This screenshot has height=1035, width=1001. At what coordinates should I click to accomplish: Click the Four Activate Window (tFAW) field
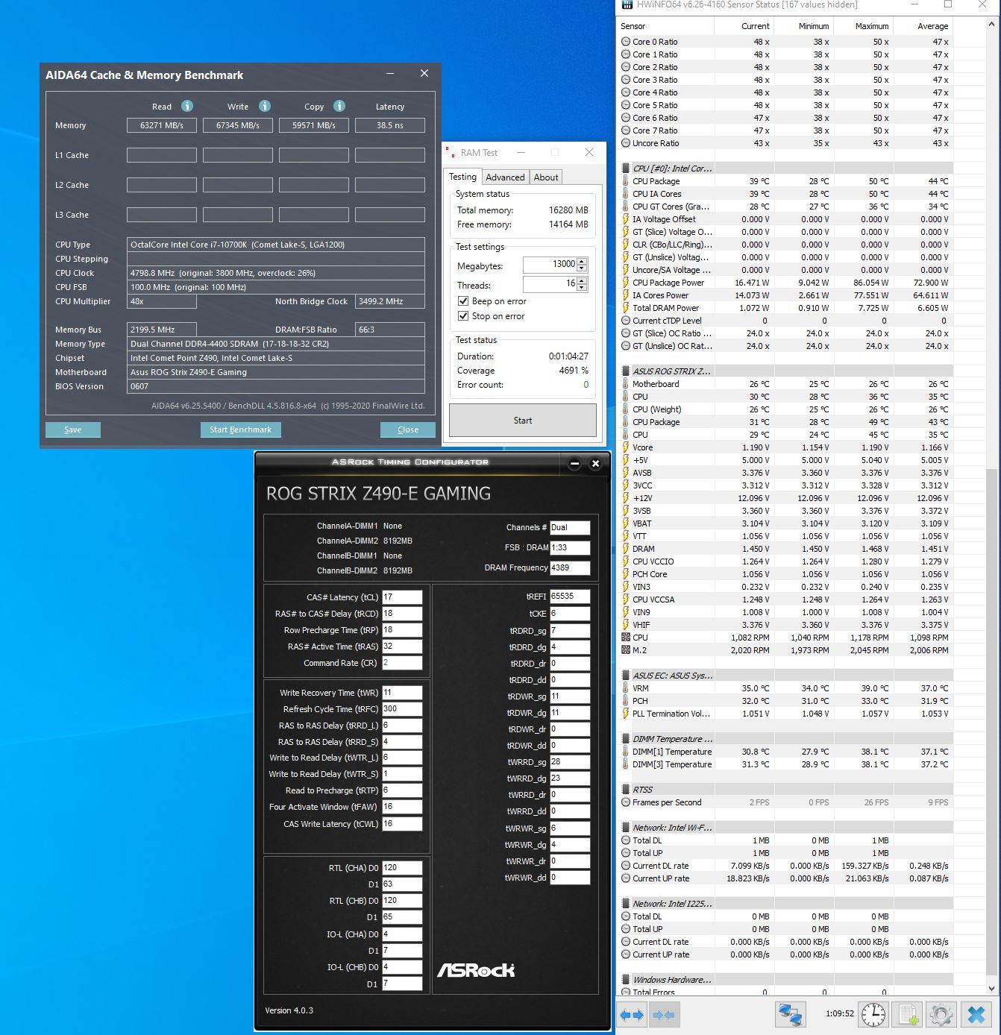tap(402, 807)
